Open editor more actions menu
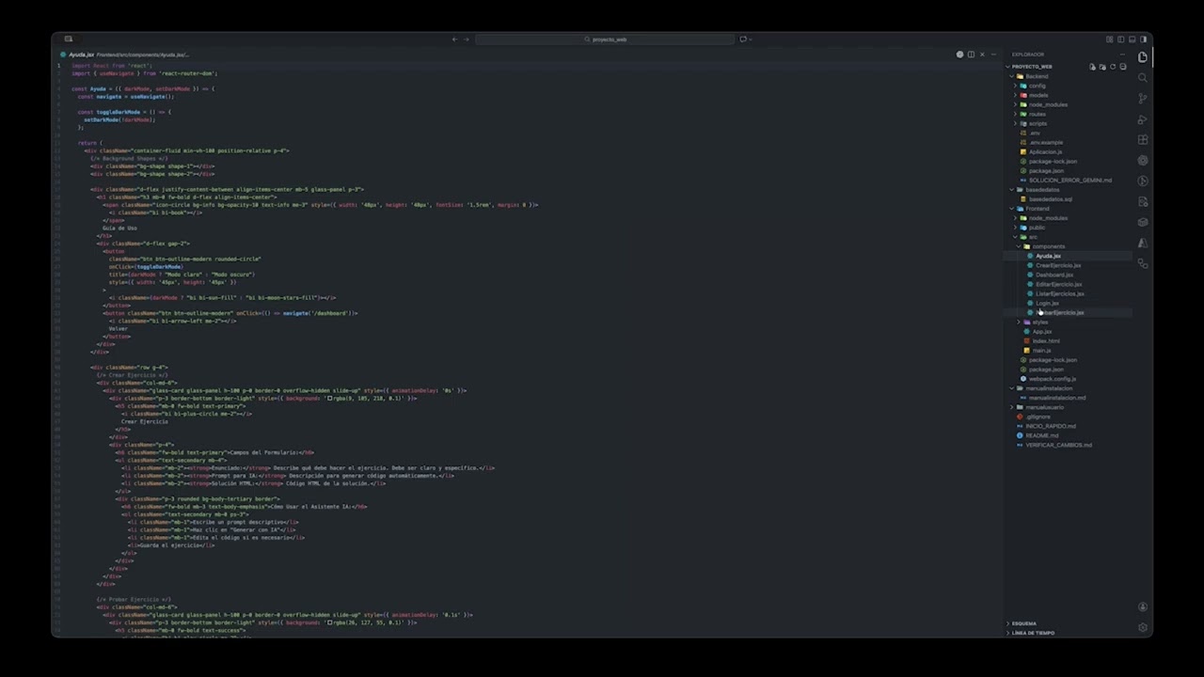Screen dimensions: 1204x677 coord(993,55)
